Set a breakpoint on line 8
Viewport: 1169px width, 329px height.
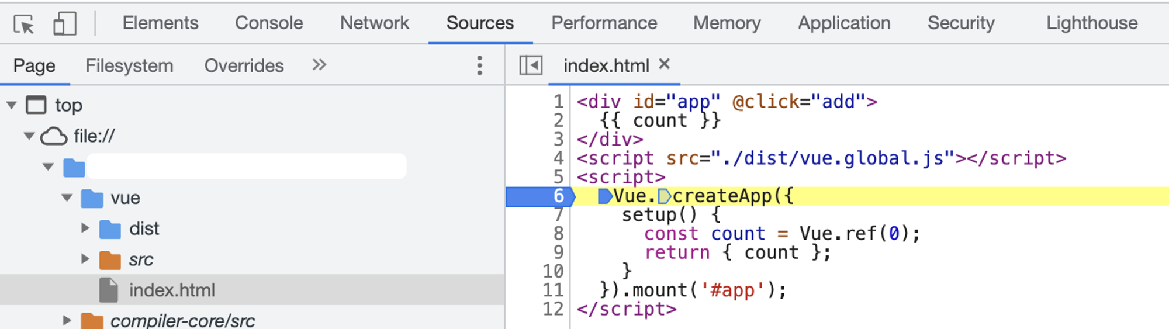tap(558, 234)
